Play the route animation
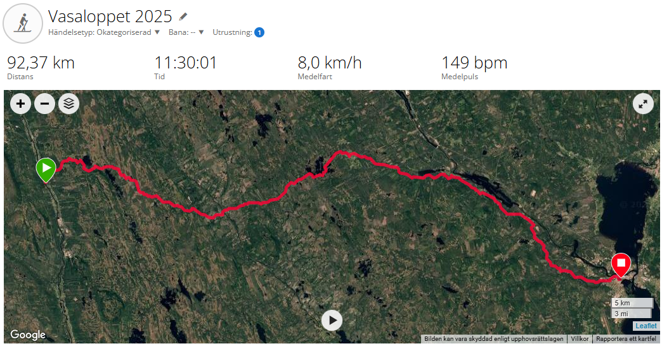The height and width of the screenshot is (346, 662). [x=332, y=320]
